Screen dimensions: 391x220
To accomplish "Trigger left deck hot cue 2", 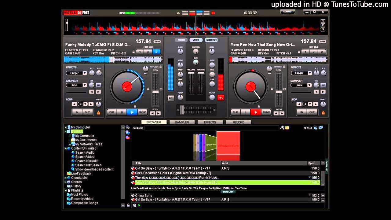I will point(148,52).
